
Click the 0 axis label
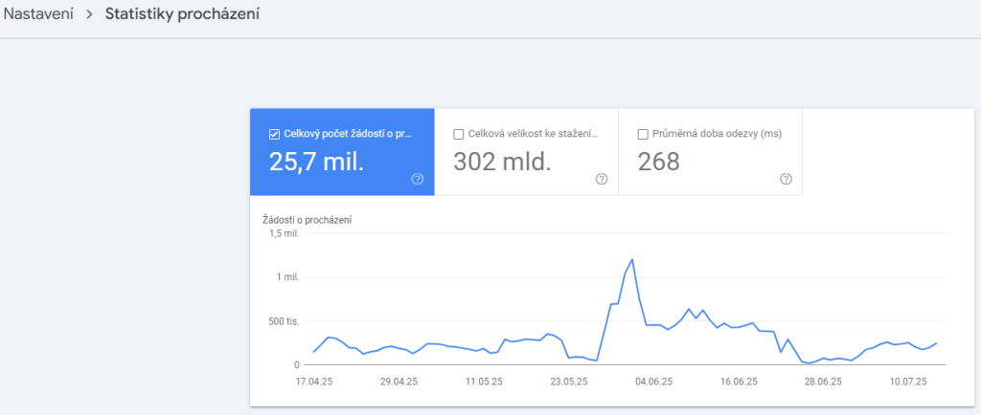pos(297,364)
